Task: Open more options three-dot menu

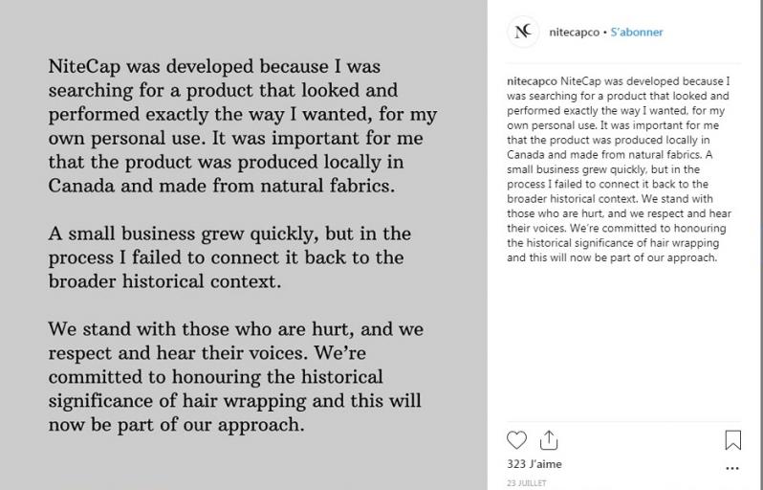Action: click(x=732, y=468)
